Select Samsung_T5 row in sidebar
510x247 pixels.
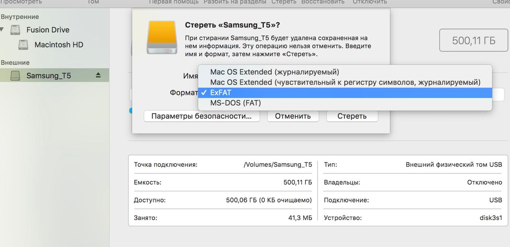tap(55, 75)
